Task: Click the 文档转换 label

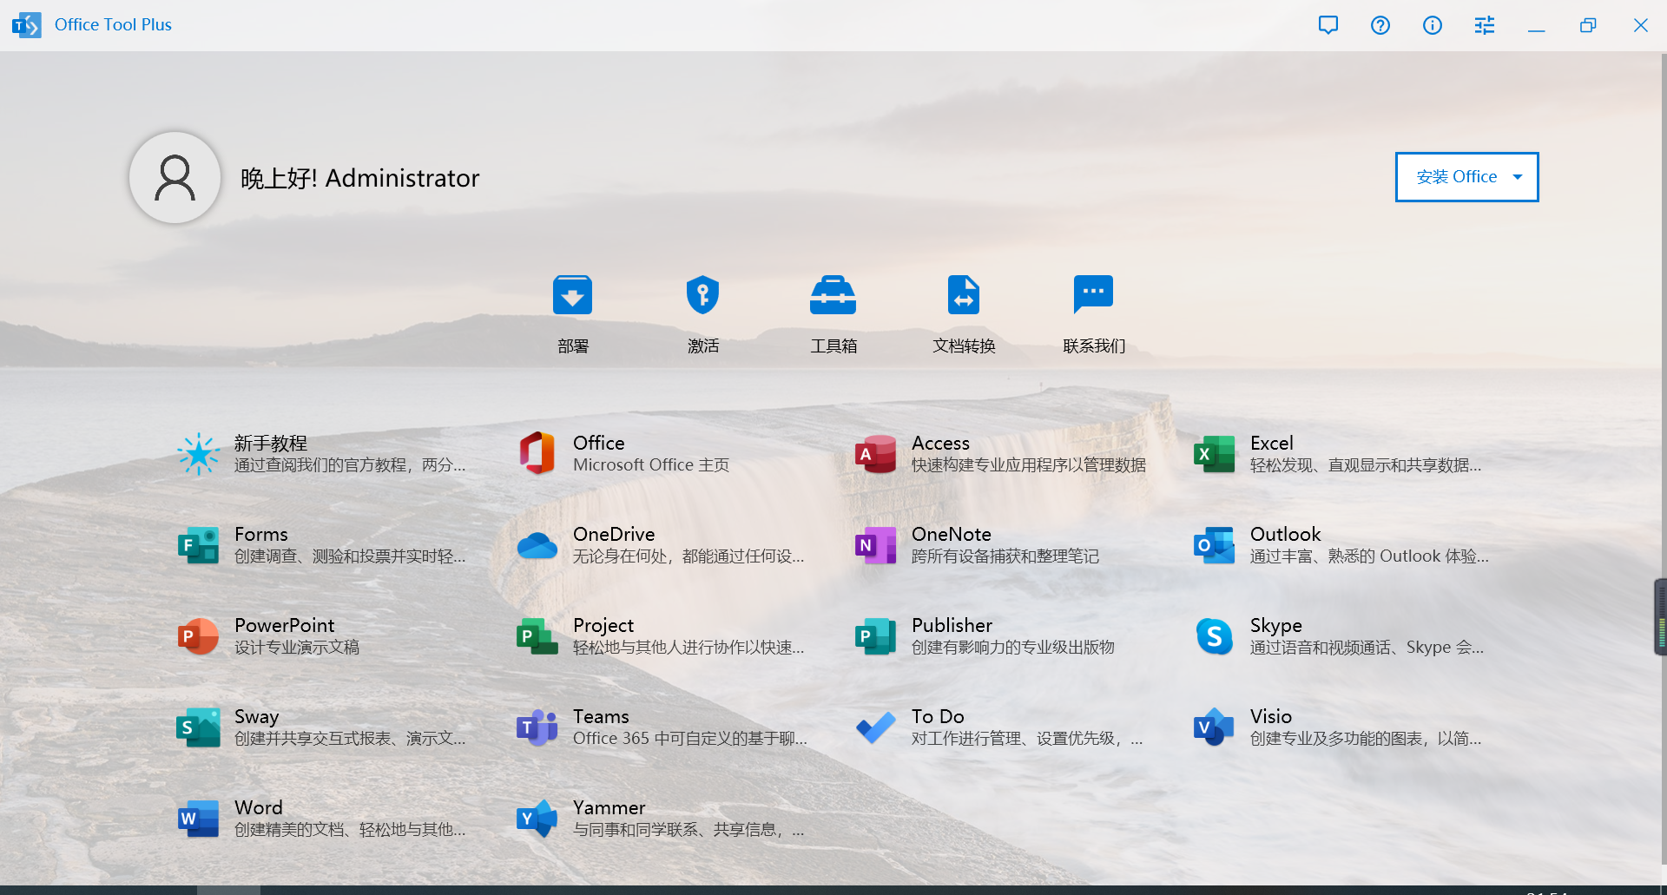Action: (964, 346)
